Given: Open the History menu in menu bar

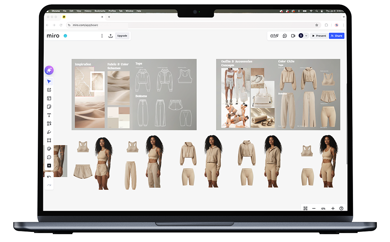Looking at the screenshot, I should pyautogui.click(x=88, y=11).
